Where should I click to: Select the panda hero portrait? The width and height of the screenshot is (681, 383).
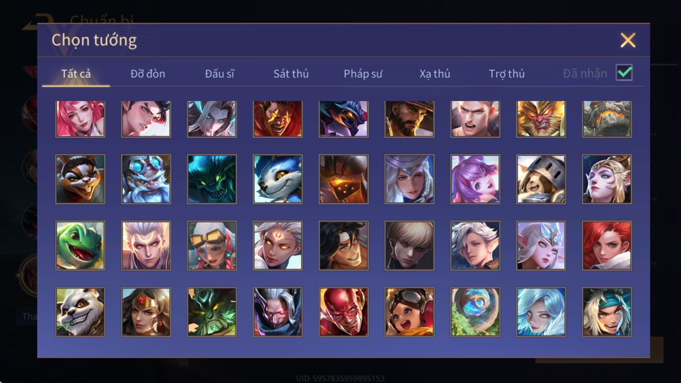pos(80,312)
